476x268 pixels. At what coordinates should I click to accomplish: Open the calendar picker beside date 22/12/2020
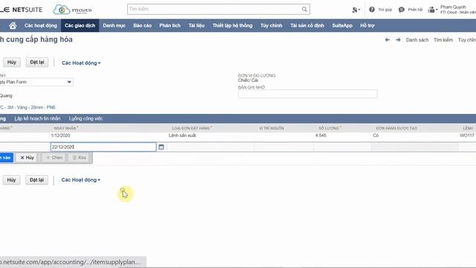pyautogui.click(x=161, y=147)
